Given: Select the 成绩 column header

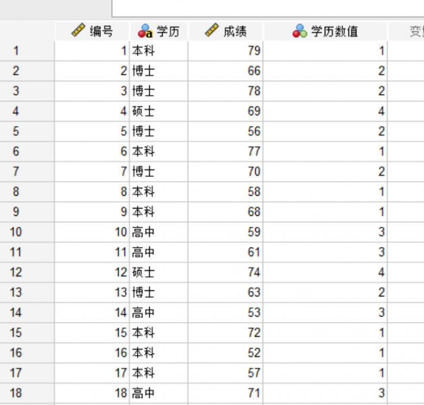Looking at the screenshot, I should pyautogui.click(x=226, y=31).
